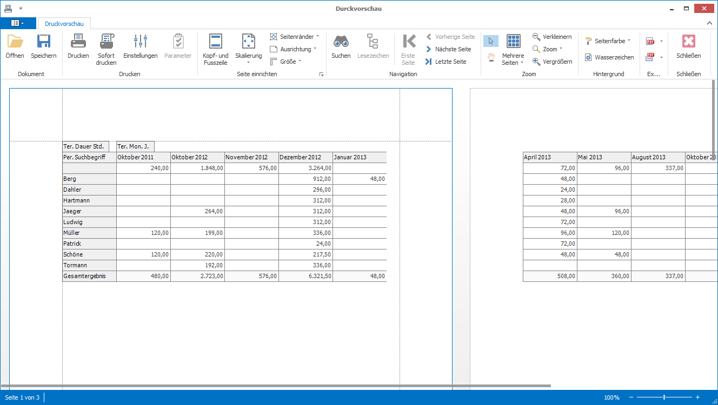This screenshot has width=718, height=405.
Task: Open the Mehrere Seiten dropdown
Action: click(x=513, y=50)
